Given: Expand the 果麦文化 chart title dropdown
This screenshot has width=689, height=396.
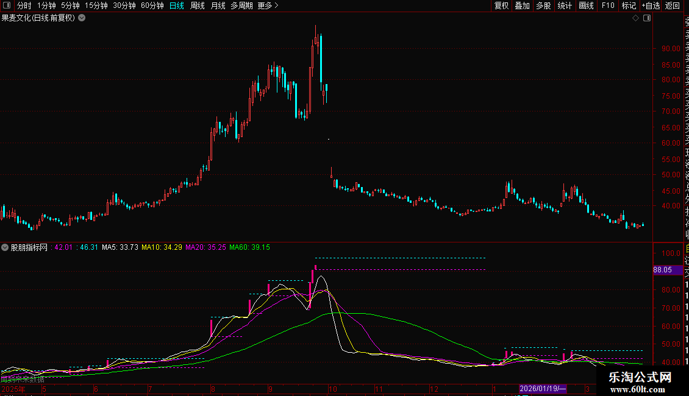Looking at the screenshot, I should (82, 18).
